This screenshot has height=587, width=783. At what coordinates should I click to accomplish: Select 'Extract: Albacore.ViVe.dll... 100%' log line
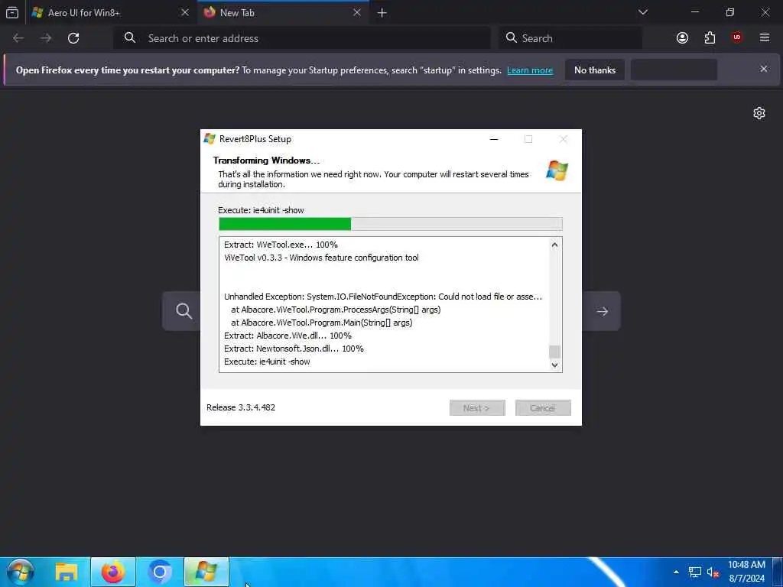click(288, 336)
